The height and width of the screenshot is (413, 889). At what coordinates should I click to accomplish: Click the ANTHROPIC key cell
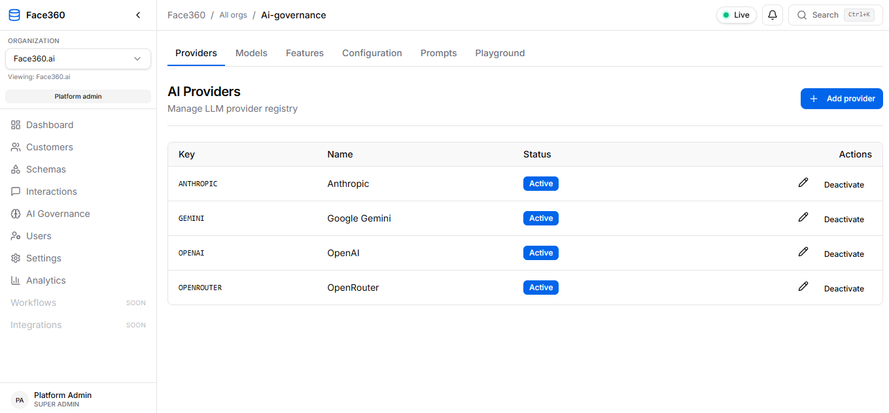198,184
